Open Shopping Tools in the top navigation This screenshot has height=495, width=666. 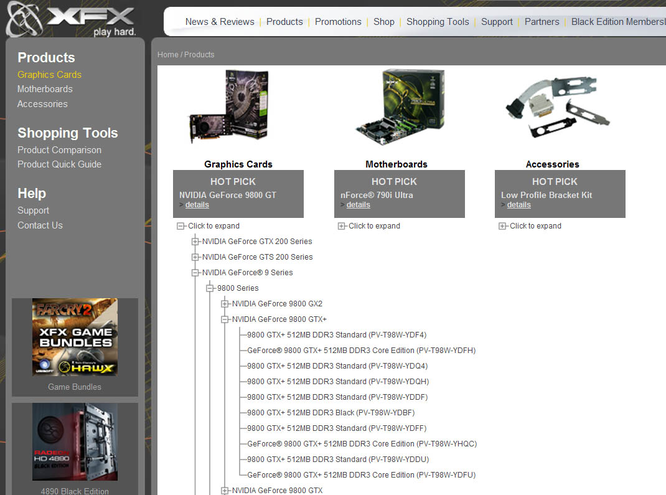pos(438,22)
